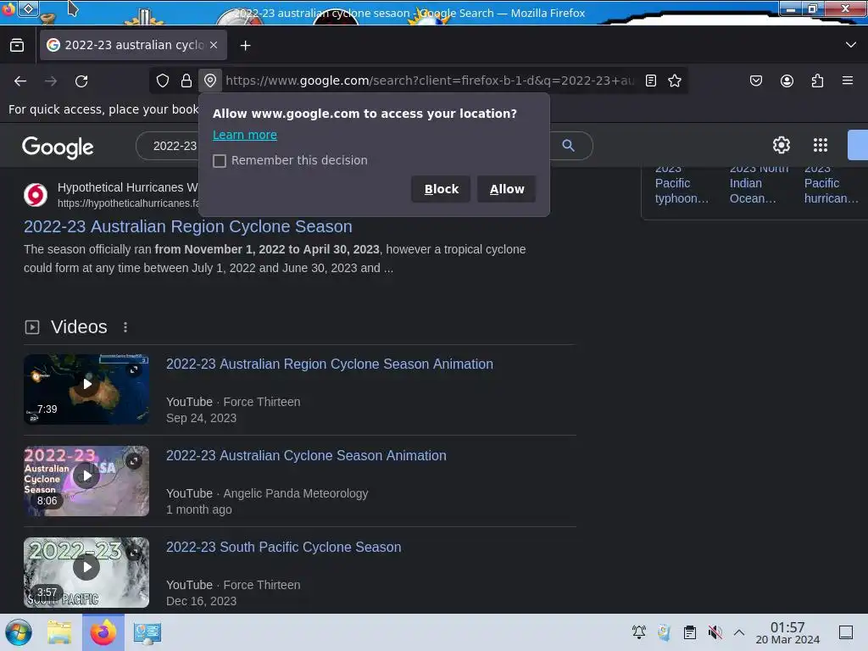Reload the page with the refresh icon
The image size is (868, 651).
coord(81,81)
